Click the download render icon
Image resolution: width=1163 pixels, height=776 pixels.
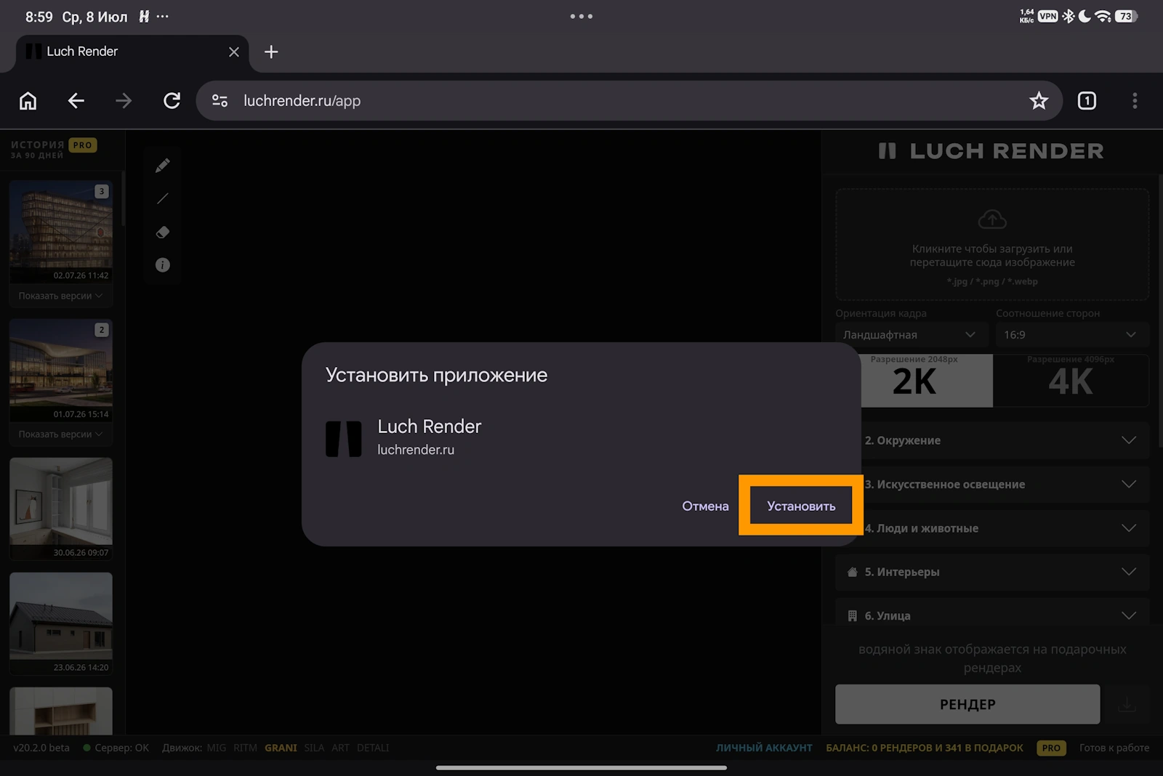pyautogui.click(x=1127, y=704)
